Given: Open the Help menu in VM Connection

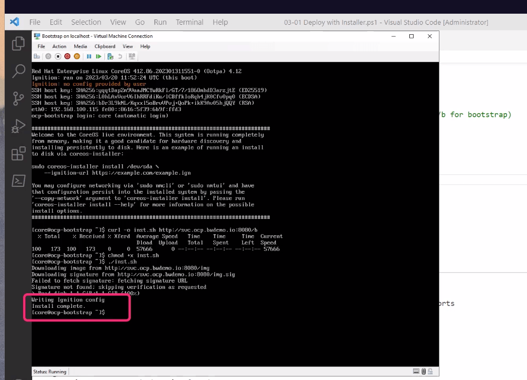Looking at the screenshot, I should tap(145, 46).
